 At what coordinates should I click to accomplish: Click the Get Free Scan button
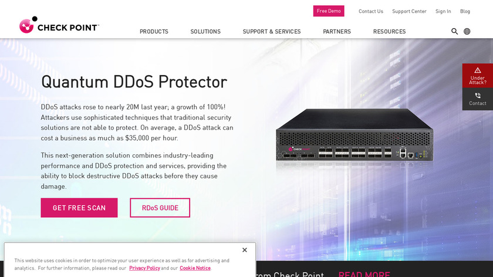tap(79, 208)
